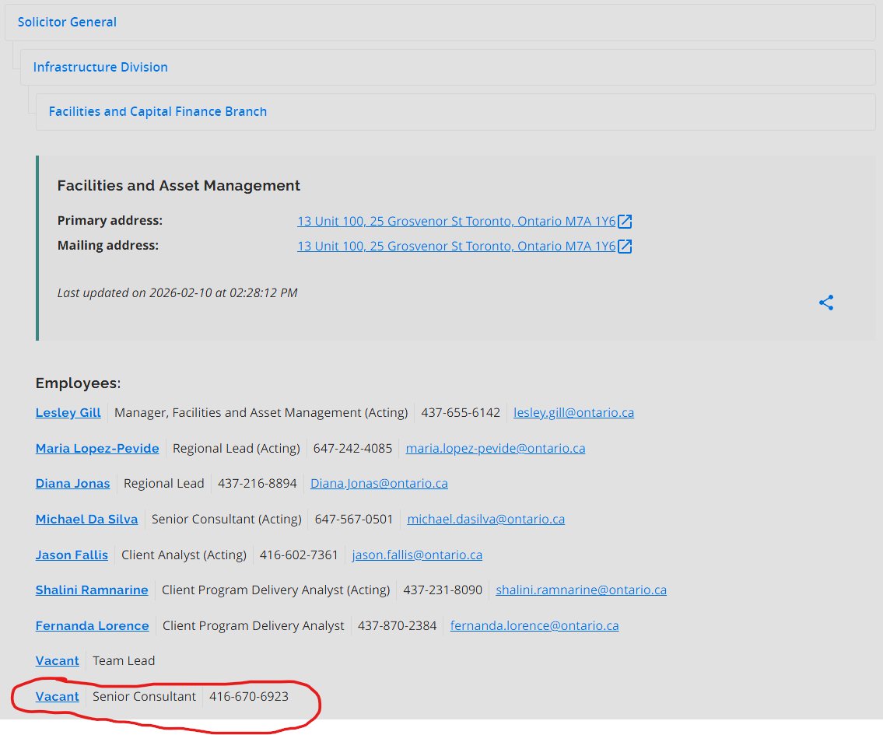
Task: Select phone number 647-567-0501
Action: click(x=354, y=519)
